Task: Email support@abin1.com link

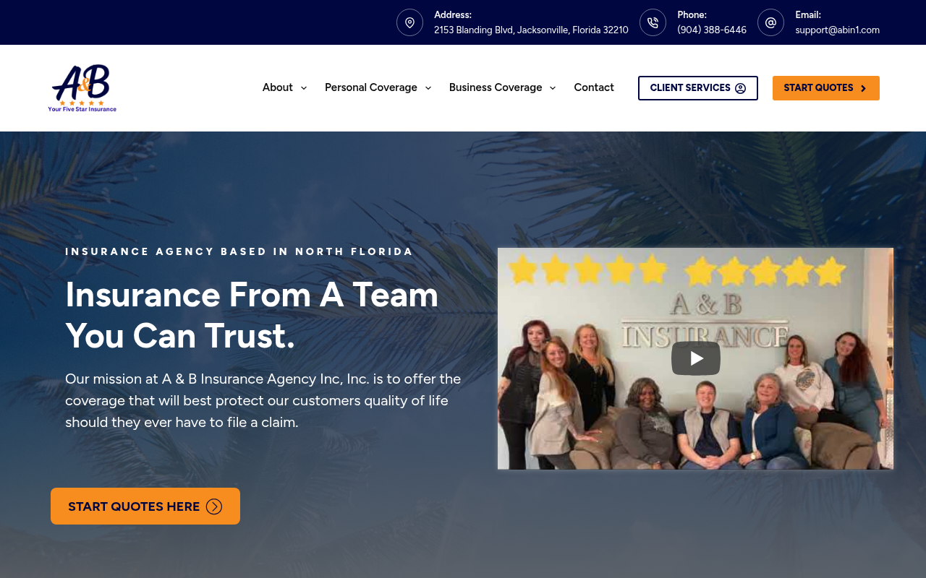Action: click(837, 30)
